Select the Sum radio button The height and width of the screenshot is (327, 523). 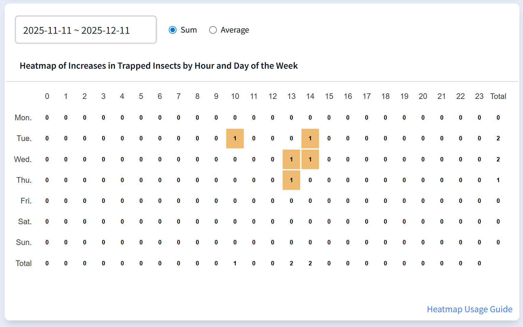[x=172, y=30]
